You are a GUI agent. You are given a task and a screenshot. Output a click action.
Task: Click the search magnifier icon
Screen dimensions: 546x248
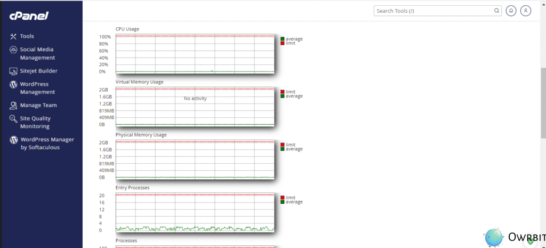tap(496, 11)
